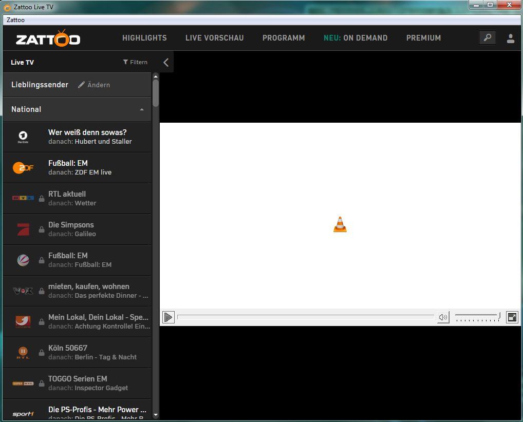Click the channel list scrollbar thumb

[156, 93]
